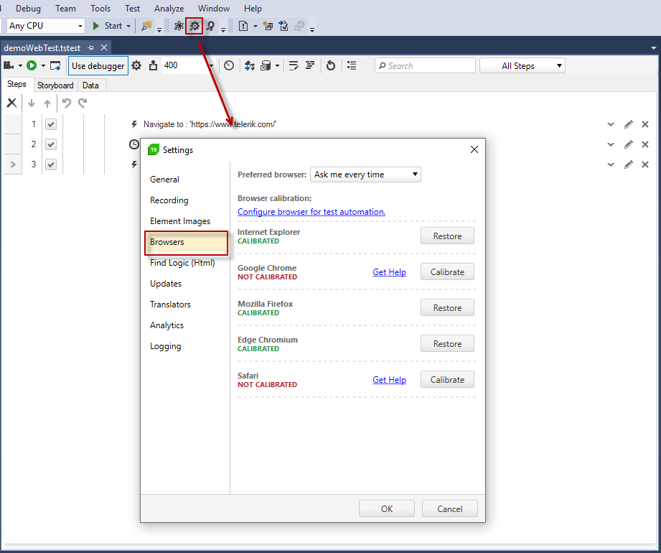Viewport: 661px width, 553px height.
Task: Delete selected step with X icon
Action: click(11, 103)
